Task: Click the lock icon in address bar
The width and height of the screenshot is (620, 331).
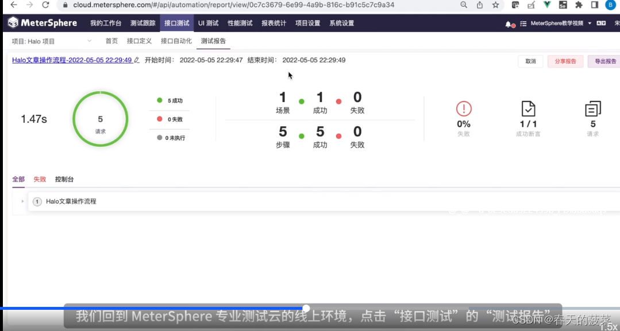Action: point(66,5)
